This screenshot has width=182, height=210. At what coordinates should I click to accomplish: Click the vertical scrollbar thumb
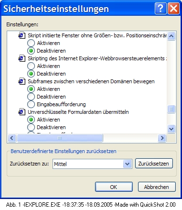coord(171,109)
